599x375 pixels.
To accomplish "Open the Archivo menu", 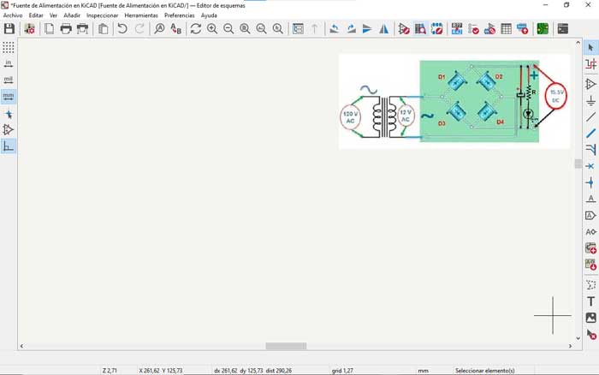I will pos(13,15).
